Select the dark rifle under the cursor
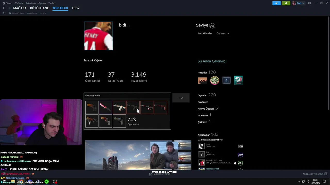Viewport: 330px width, 185px height. point(133,107)
